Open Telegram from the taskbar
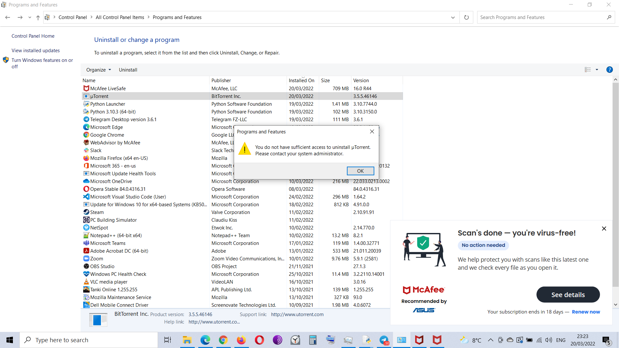The width and height of the screenshot is (619, 348). 384,340
